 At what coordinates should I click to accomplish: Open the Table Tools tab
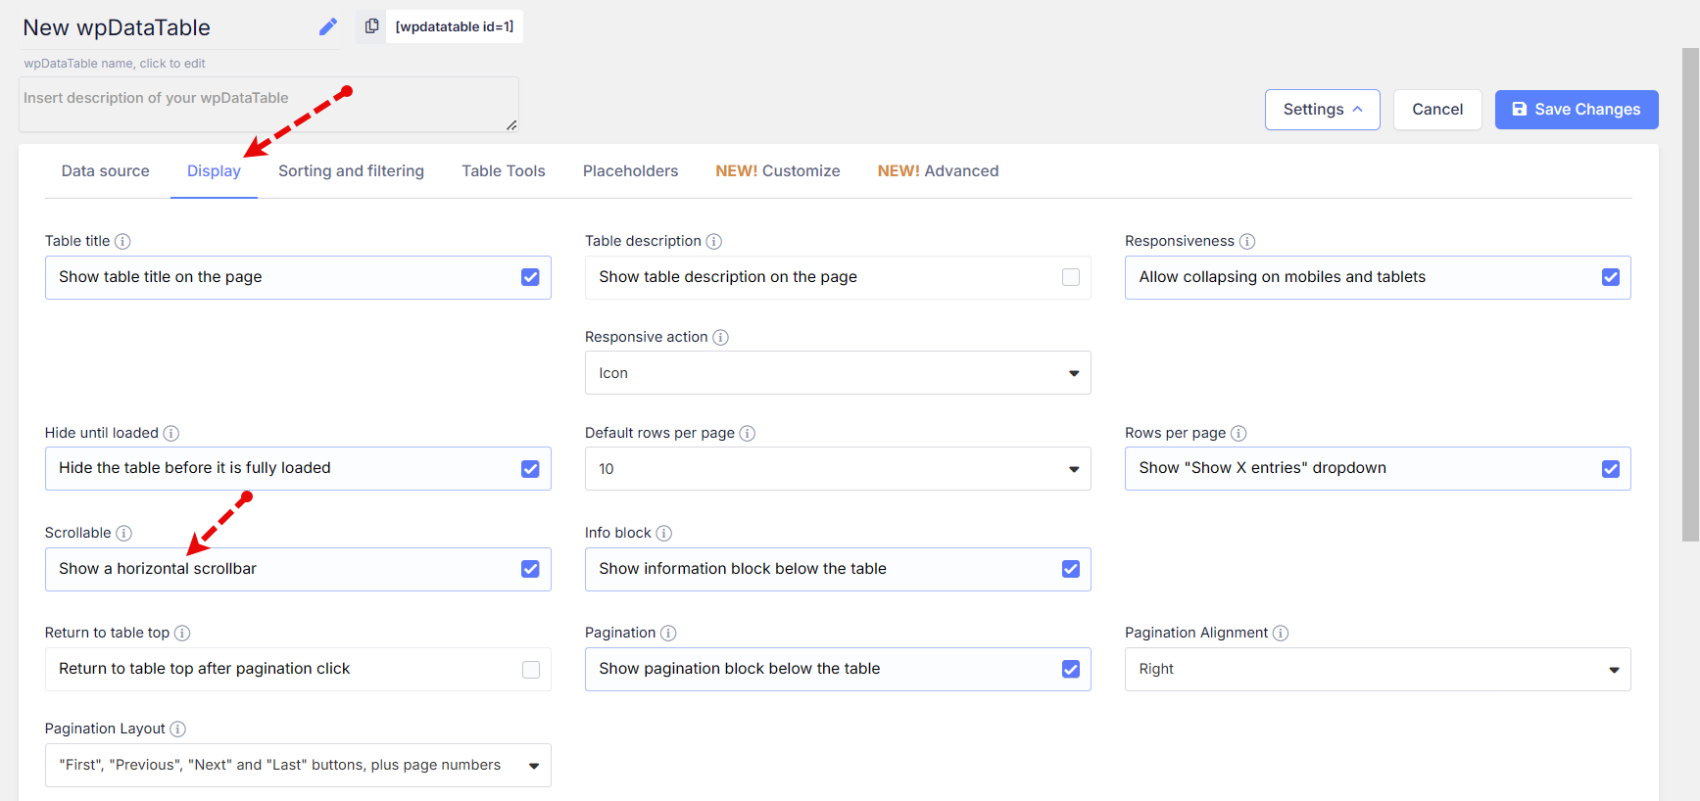(x=503, y=171)
